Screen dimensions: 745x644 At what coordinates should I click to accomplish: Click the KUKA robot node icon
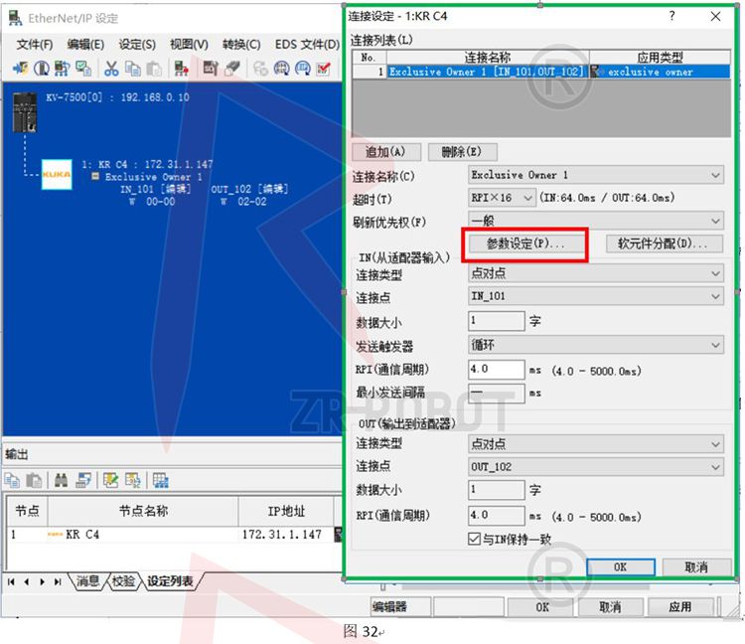(x=57, y=175)
